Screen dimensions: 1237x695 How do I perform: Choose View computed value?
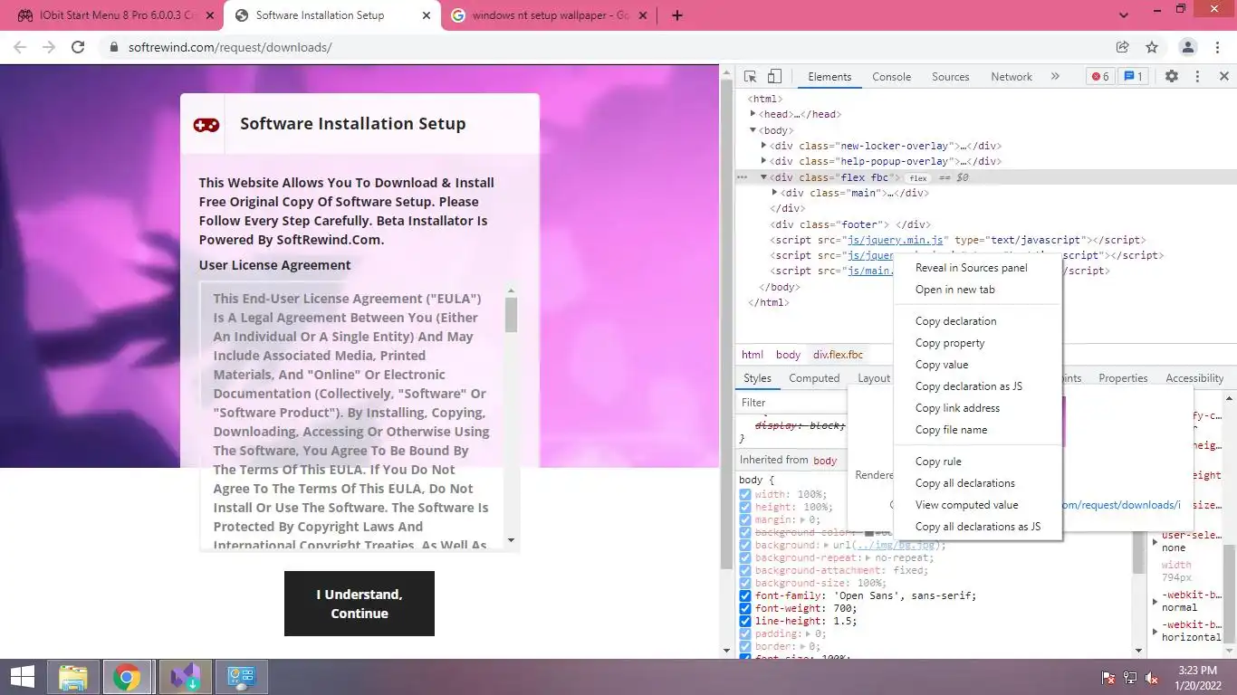(966, 505)
